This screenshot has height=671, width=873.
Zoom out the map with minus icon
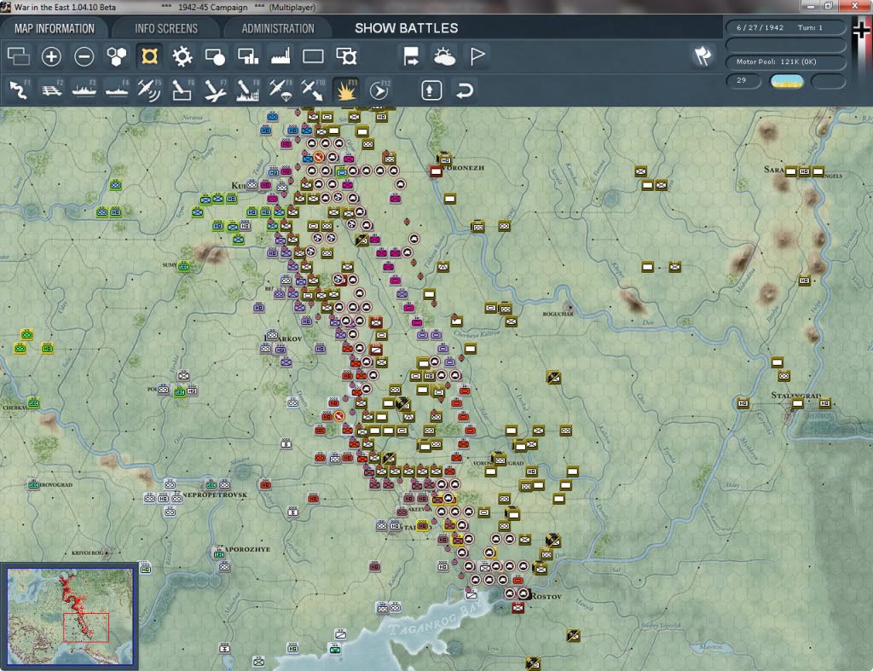click(84, 56)
